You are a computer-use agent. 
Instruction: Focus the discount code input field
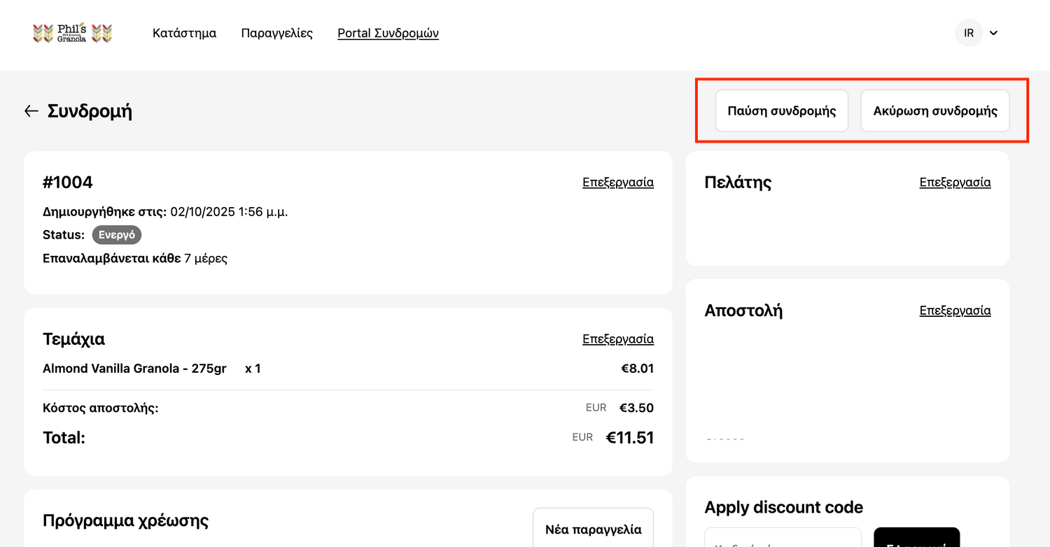783,539
